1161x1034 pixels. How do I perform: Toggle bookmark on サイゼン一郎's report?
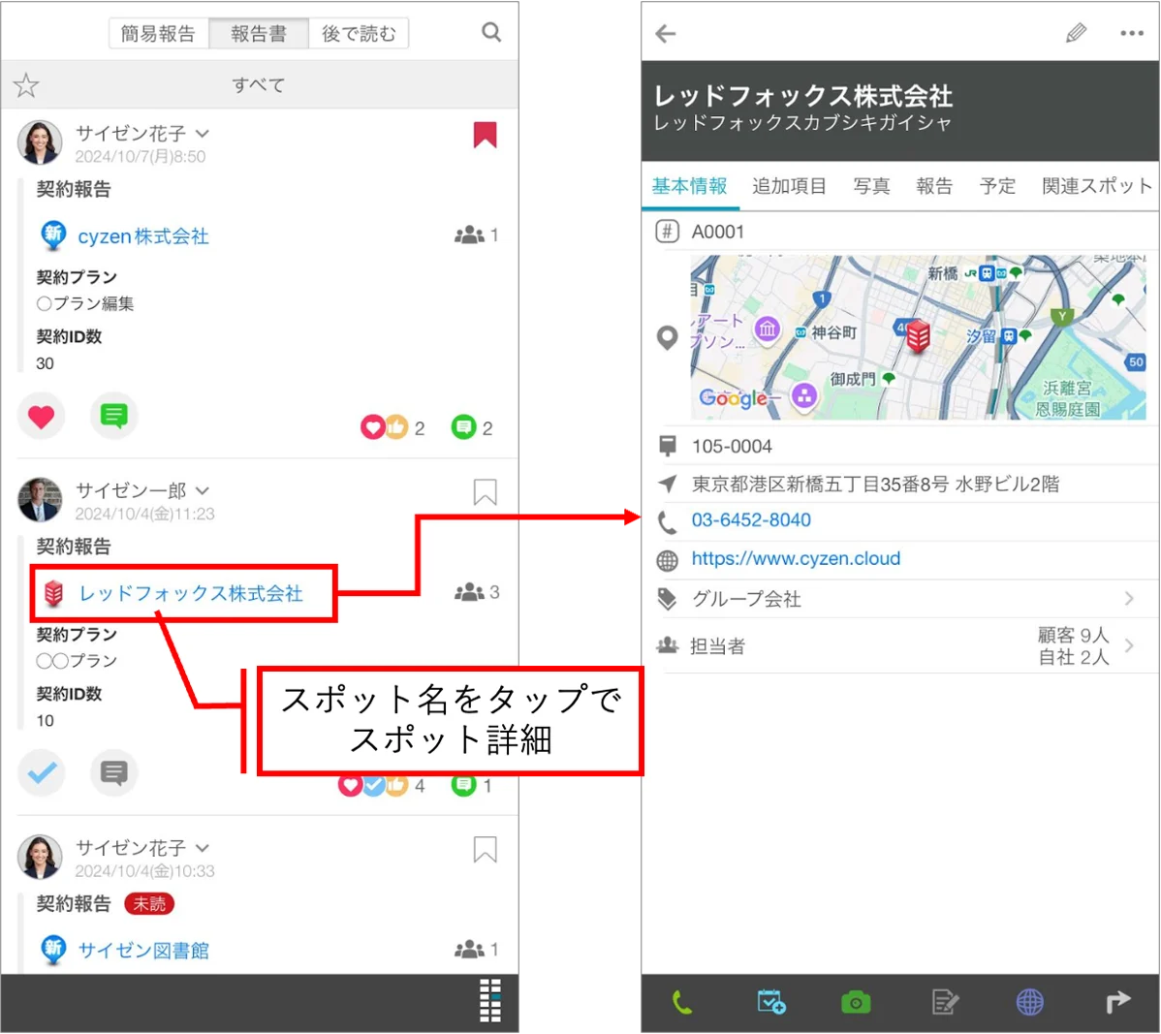pyautogui.click(x=485, y=492)
